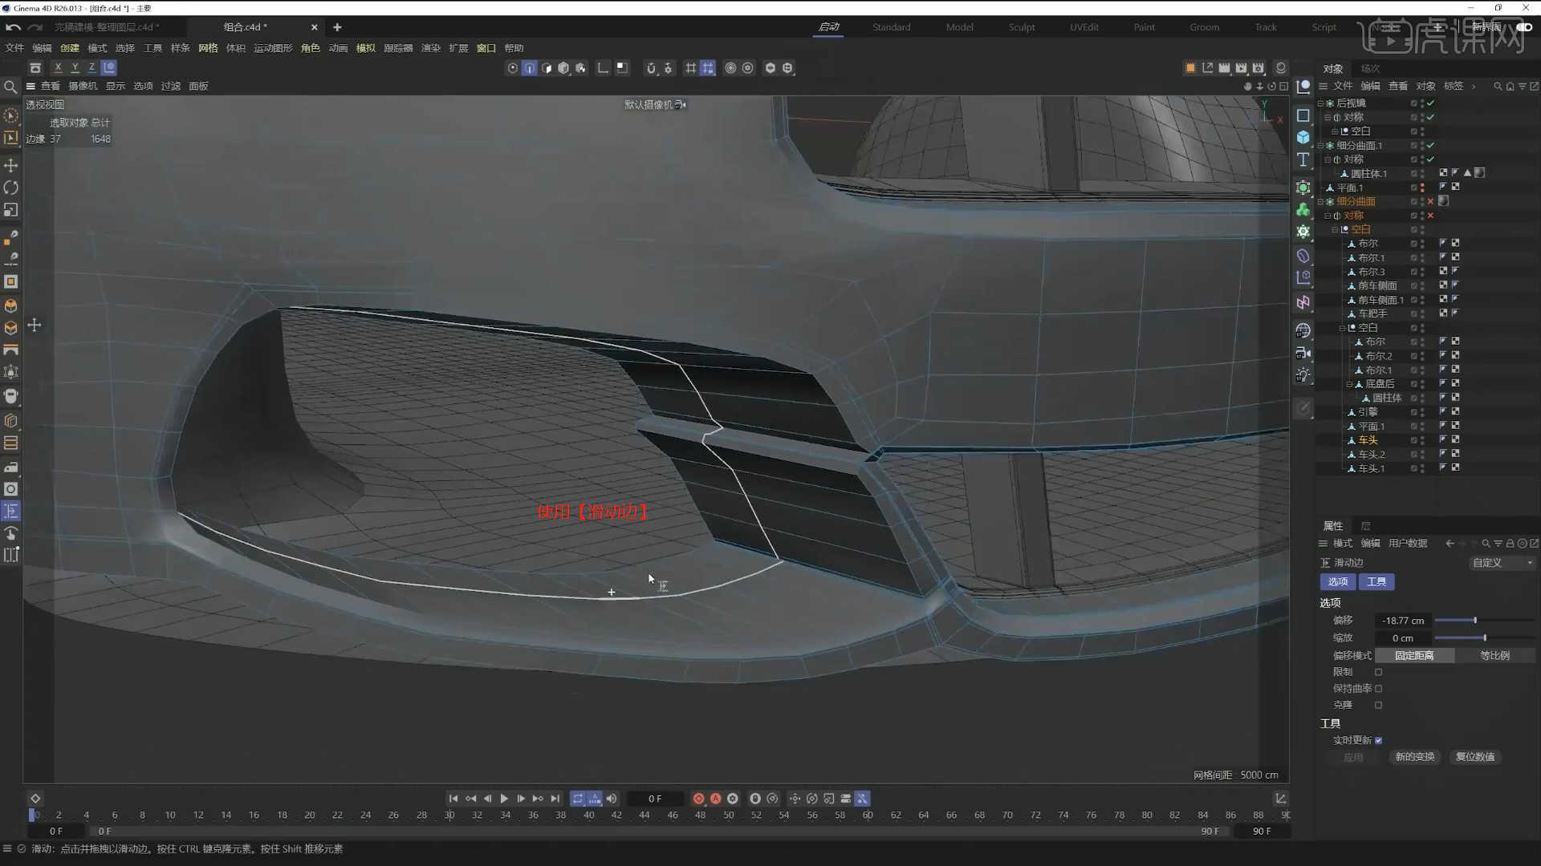Enable disabled 细分曲面 via red X
Viewport: 1541px width, 866px height.
1430,201
